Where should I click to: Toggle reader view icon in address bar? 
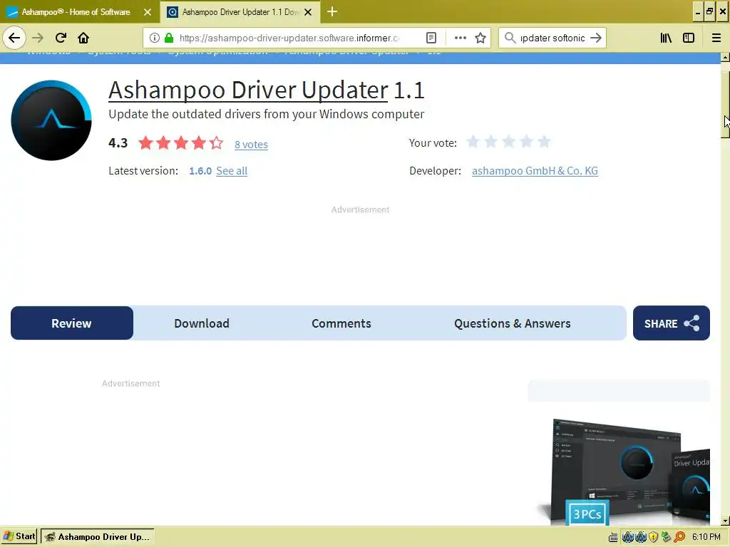coord(431,38)
